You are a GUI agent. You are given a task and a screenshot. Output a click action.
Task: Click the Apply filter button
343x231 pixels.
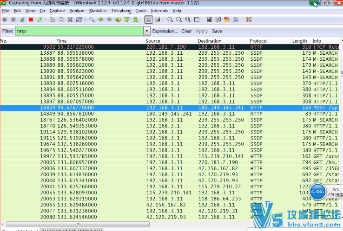(202, 31)
